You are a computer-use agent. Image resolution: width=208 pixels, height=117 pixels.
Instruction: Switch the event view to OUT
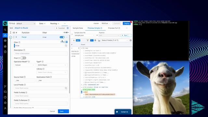click(78, 40)
